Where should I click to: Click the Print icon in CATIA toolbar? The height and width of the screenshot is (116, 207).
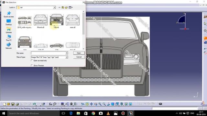click(x=17, y=104)
